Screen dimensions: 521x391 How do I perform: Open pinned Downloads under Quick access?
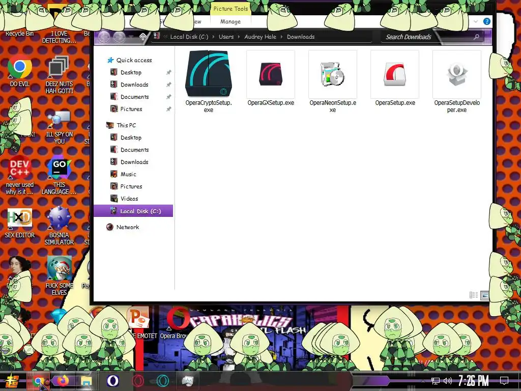tap(134, 85)
